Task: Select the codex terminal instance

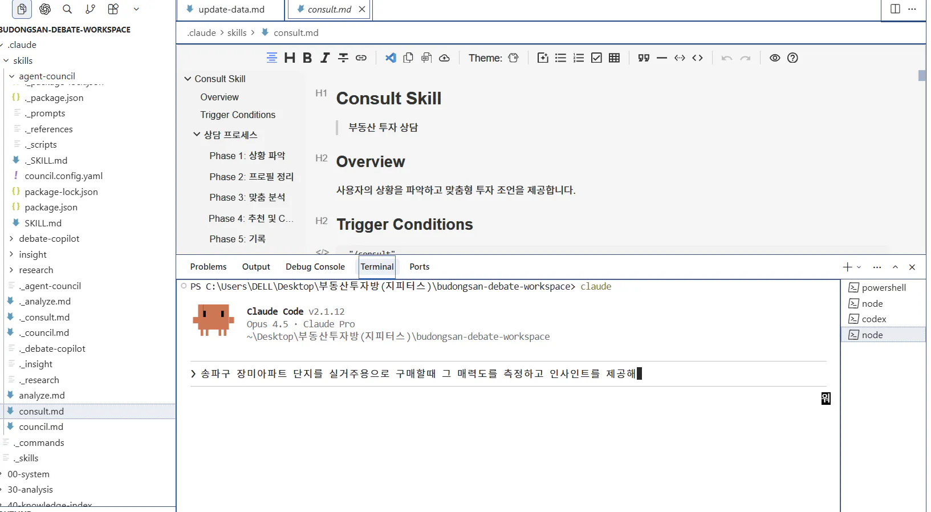Action: (883, 319)
